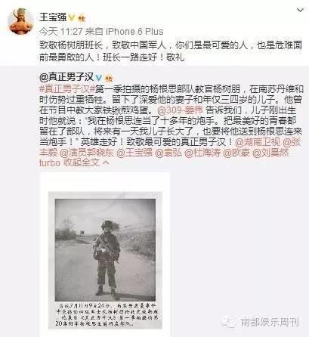Click the crown member badge beside 王宝强
The image size is (309, 337).
[82, 18]
